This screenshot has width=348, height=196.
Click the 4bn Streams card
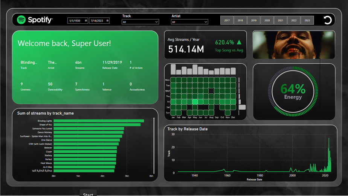pyautogui.click(x=80, y=65)
